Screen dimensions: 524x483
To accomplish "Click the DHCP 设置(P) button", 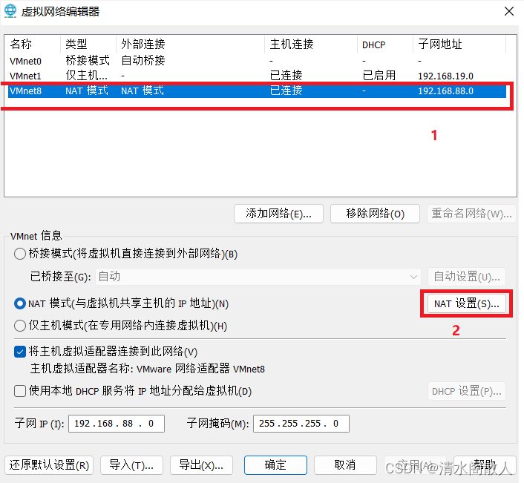I will 467,391.
